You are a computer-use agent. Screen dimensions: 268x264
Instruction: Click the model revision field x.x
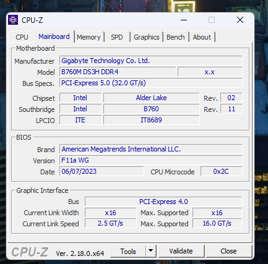[210, 72]
